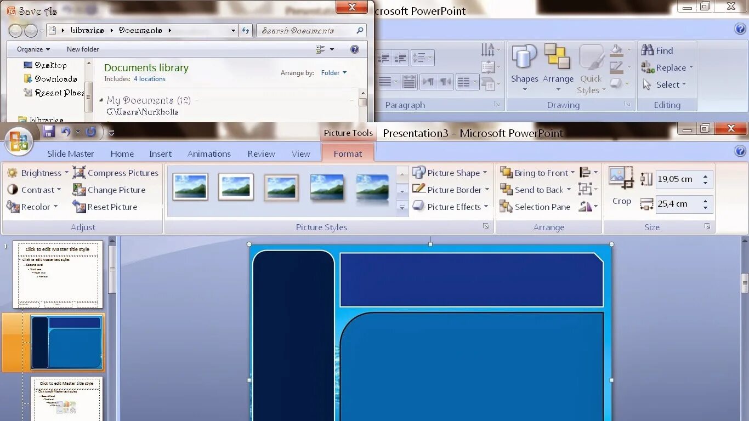Open the address bar history dropdown in Save As

234,31
